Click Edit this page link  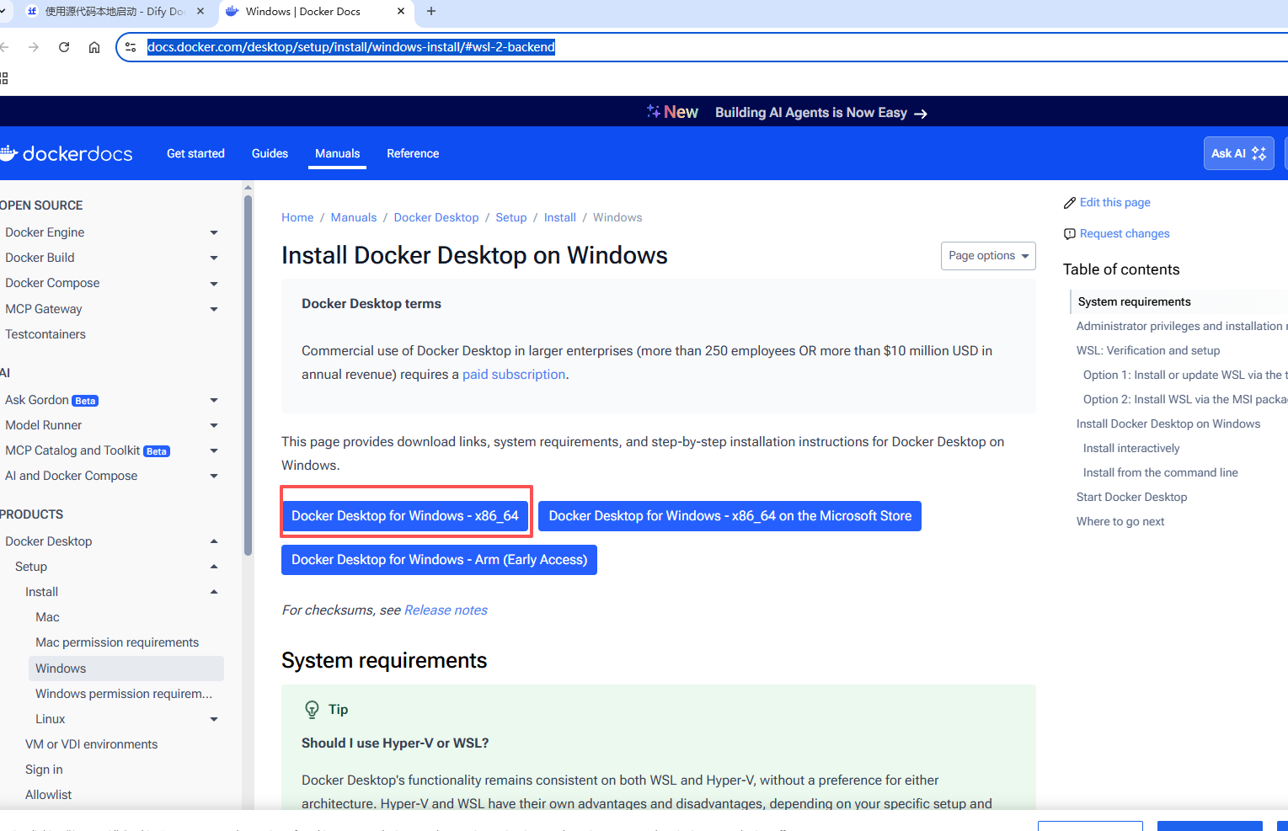coord(1115,203)
